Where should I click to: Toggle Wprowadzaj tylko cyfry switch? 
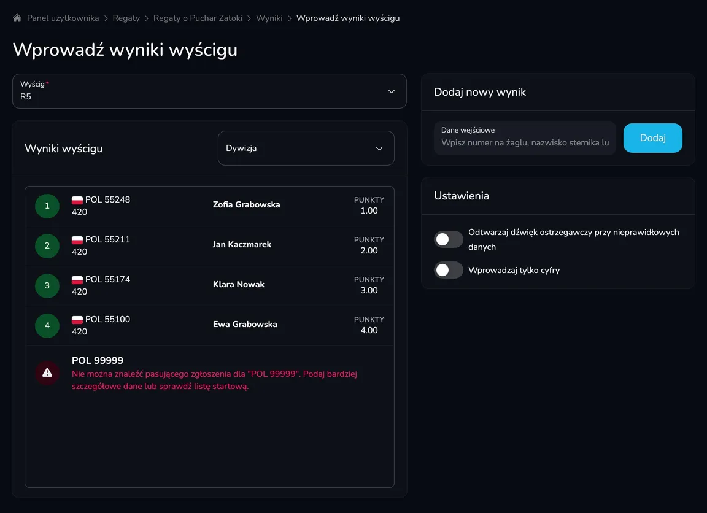[x=448, y=270]
